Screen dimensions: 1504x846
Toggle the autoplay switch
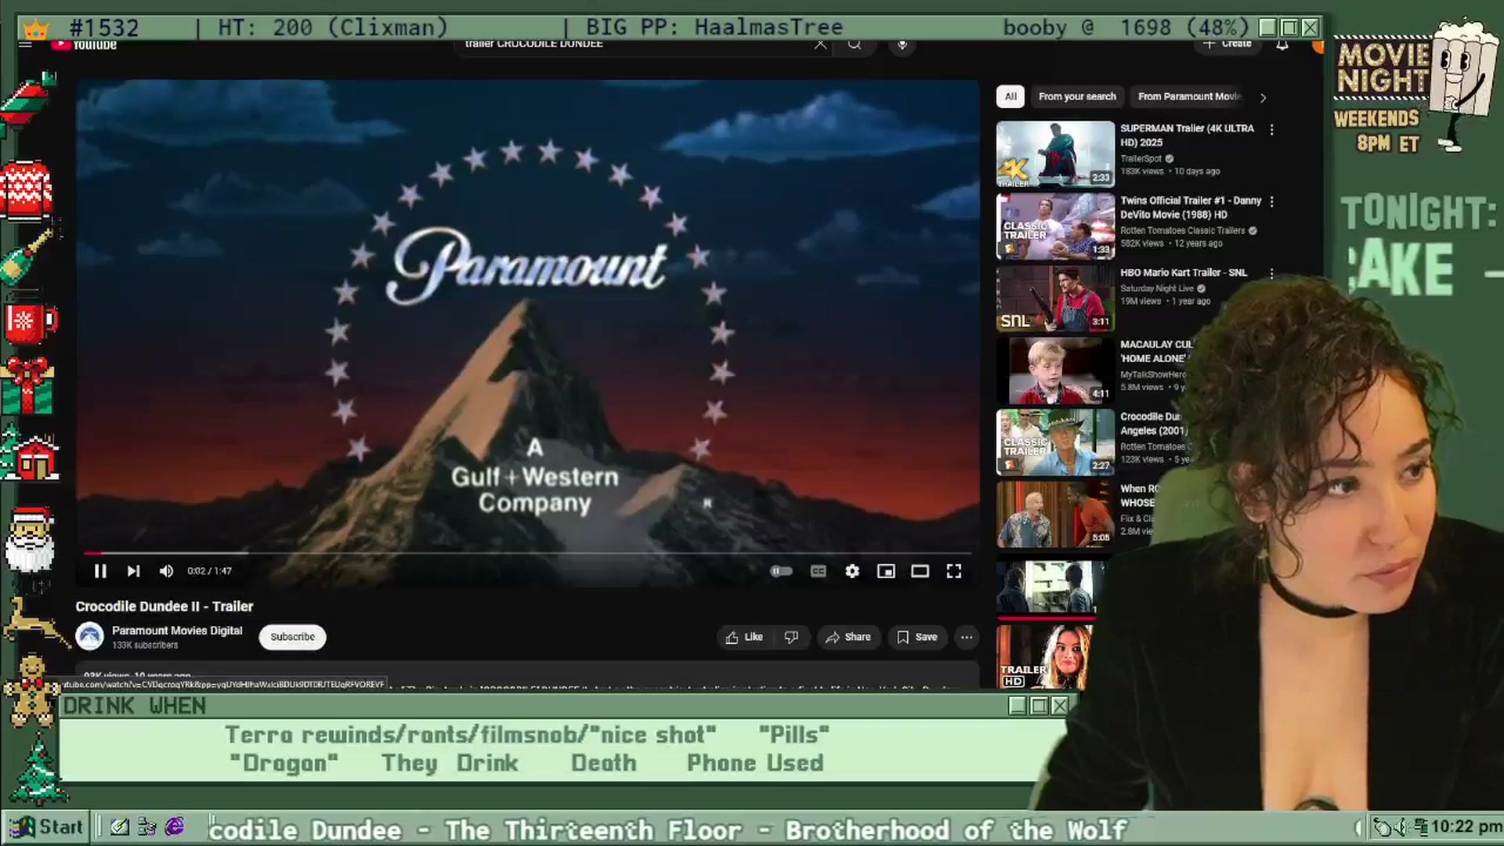781,571
